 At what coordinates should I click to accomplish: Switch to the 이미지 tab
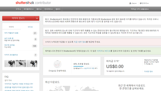coord(11,27)
